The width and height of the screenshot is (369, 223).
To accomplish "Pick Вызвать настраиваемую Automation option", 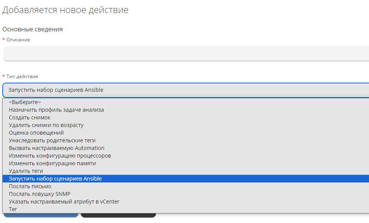I will point(56,148).
